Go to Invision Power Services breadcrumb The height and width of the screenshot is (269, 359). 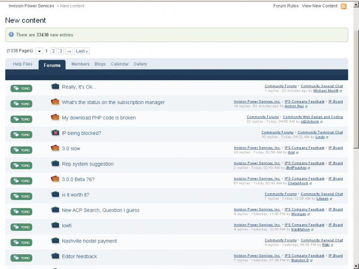pos(31,6)
